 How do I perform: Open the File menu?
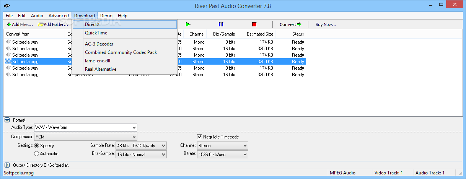coord(9,16)
